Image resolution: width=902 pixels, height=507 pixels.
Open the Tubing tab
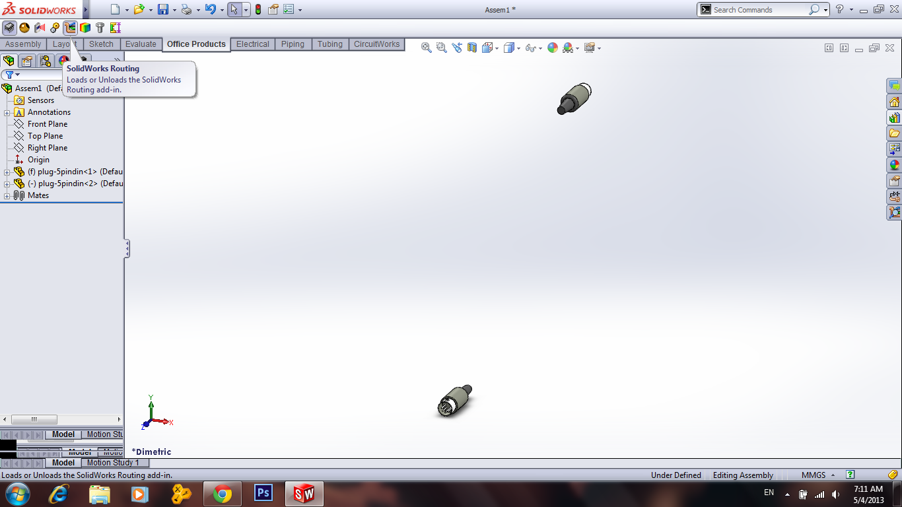pyautogui.click(x=330, y=44)
